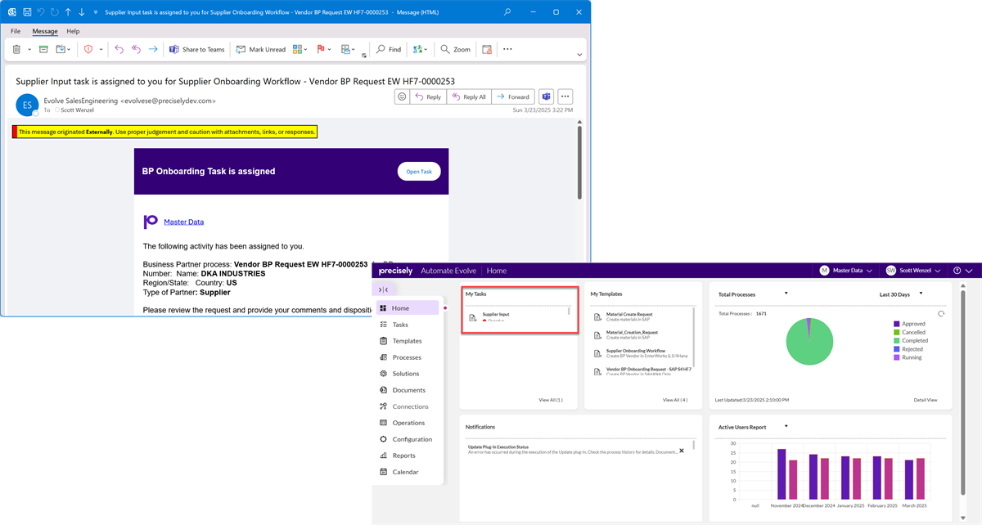
Task: Expand Total Processes dropdown
Action: (786, 294)
